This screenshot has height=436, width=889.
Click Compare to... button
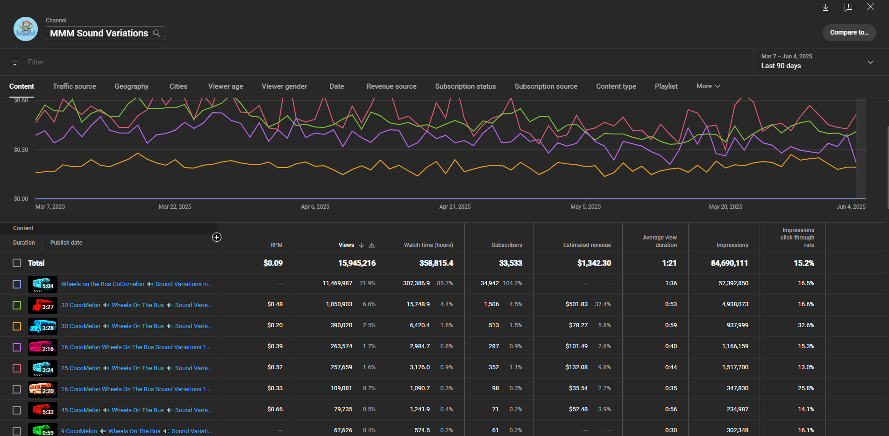click(x=849, y=33)
